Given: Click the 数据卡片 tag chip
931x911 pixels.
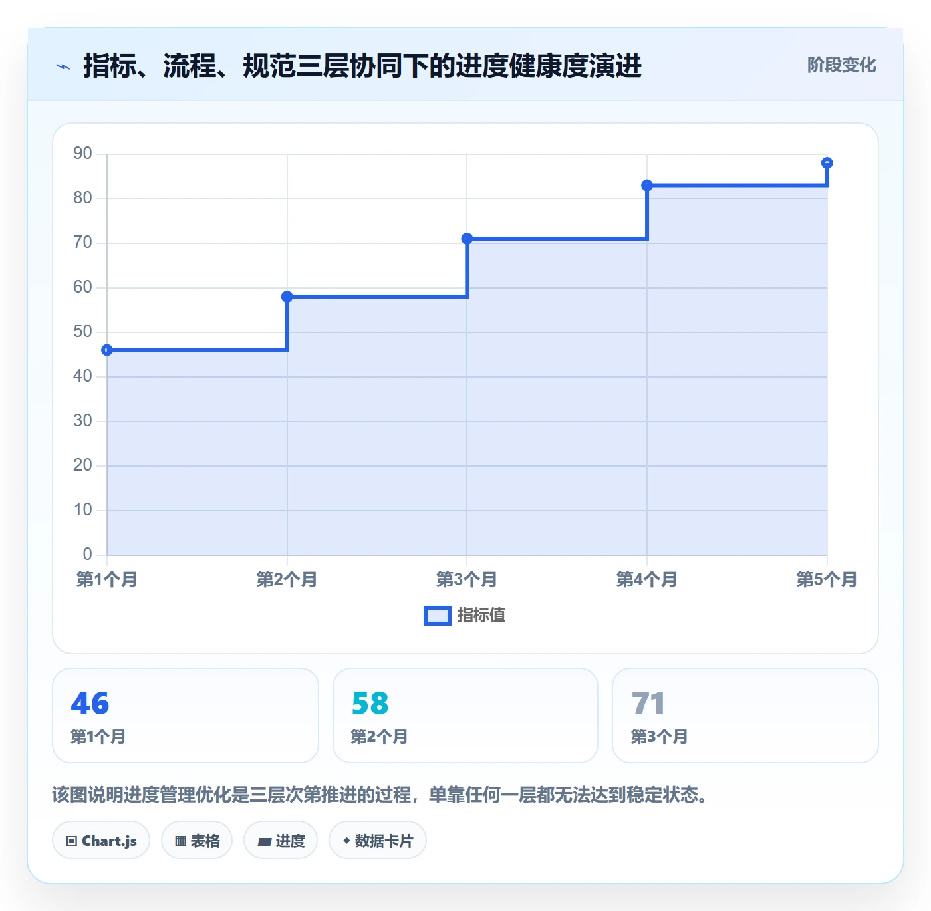Looking at the screenshot, I should (x=378, y=841).
